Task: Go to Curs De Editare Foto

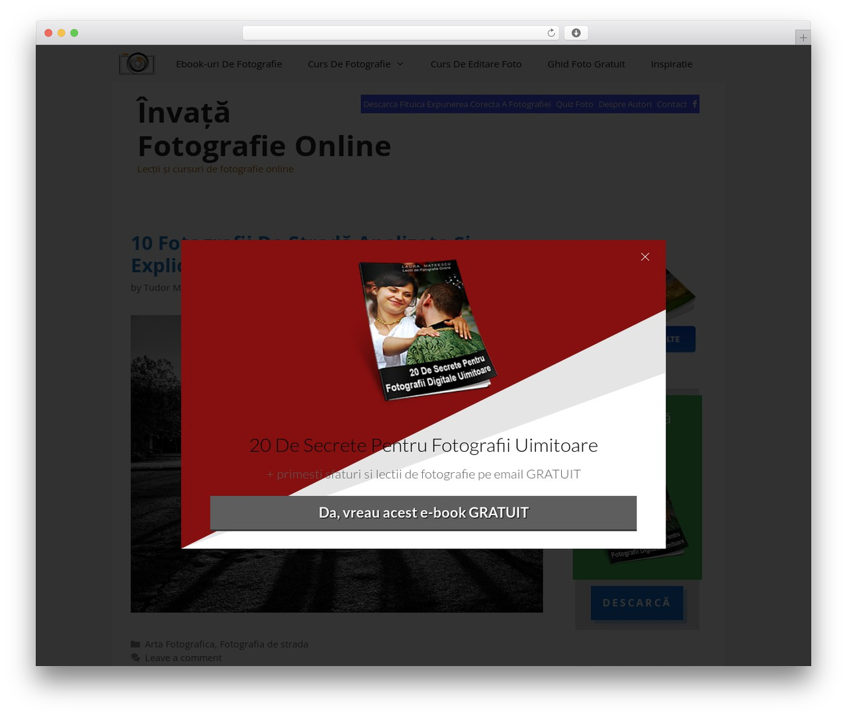Action: coord(476,64)
